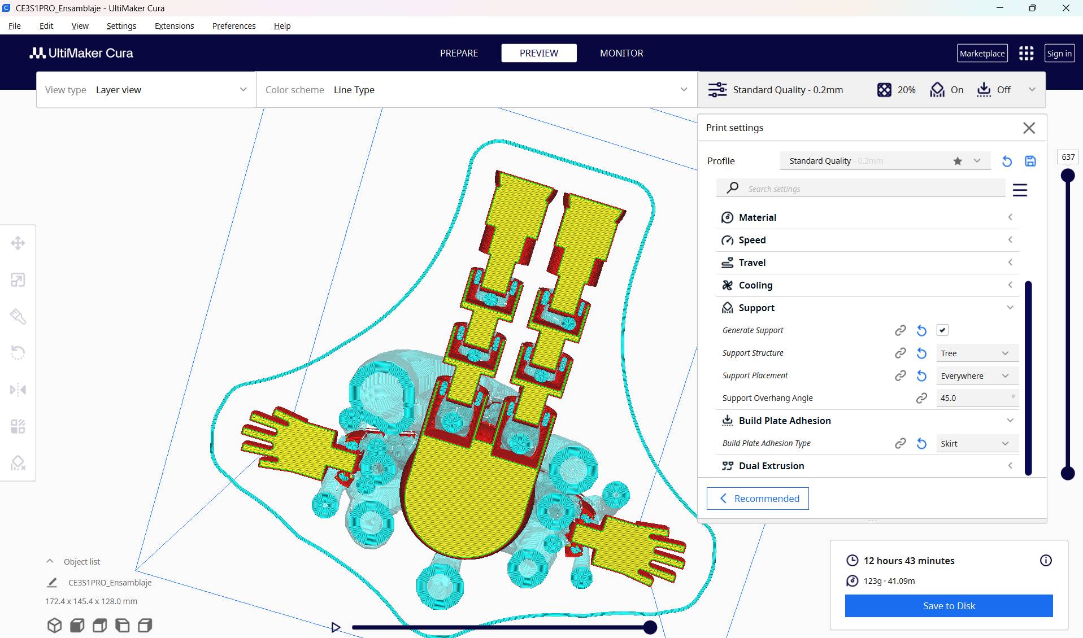Select the Scale tool in left toolbar

pos(18,280)
